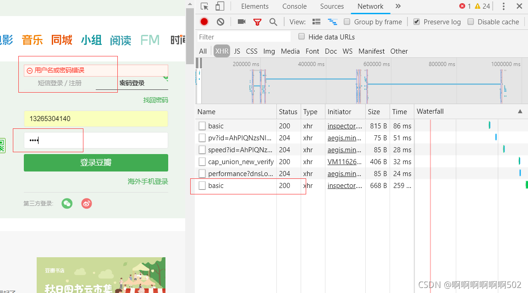Click the password input field
This screenshot has height=293, width=528.
point(96,140)
